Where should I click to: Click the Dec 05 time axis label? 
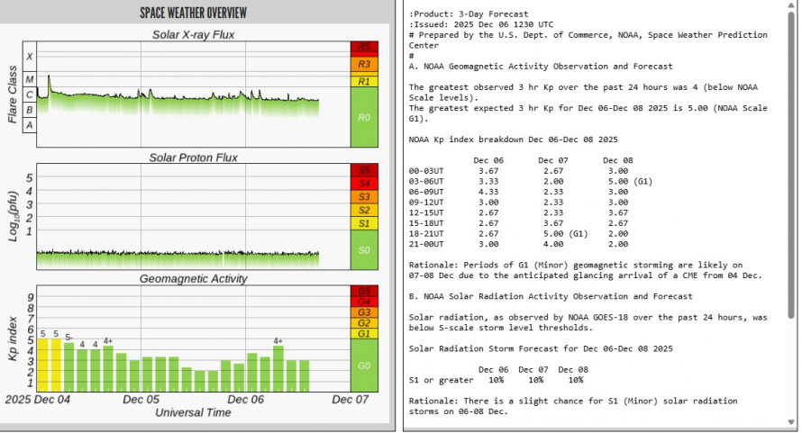click(141, 399)
